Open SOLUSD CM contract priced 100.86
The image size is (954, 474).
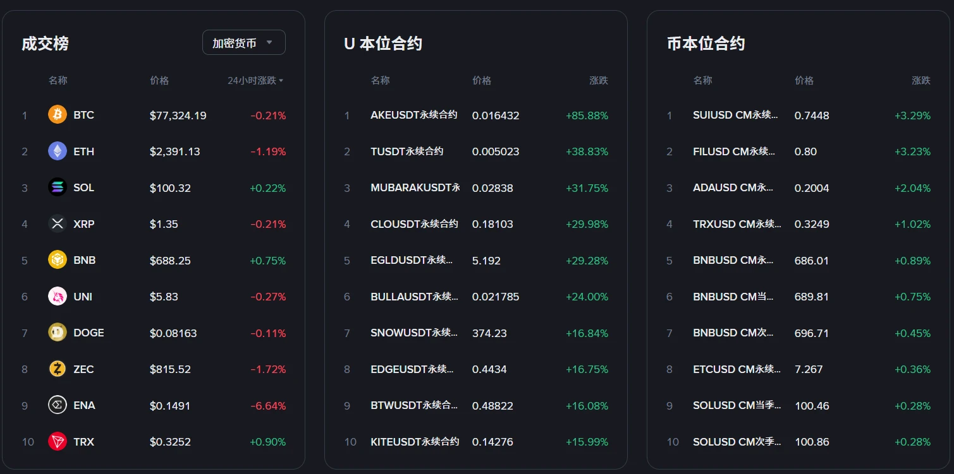pos(737,442)
